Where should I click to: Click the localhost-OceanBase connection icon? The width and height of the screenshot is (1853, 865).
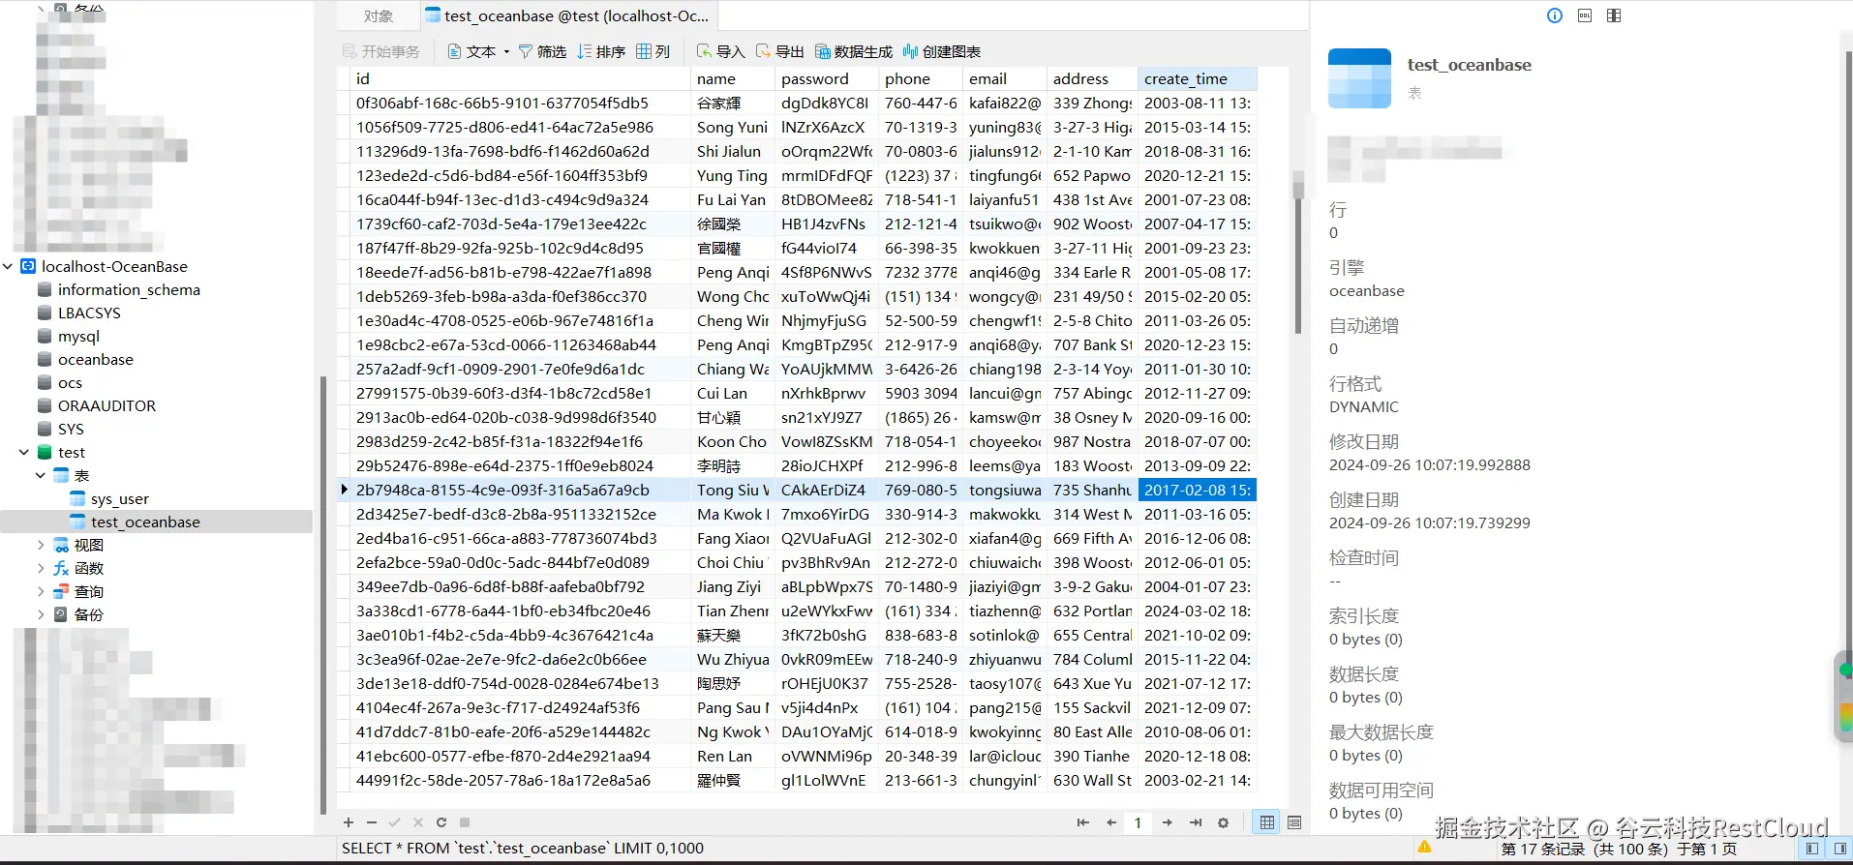28,266
